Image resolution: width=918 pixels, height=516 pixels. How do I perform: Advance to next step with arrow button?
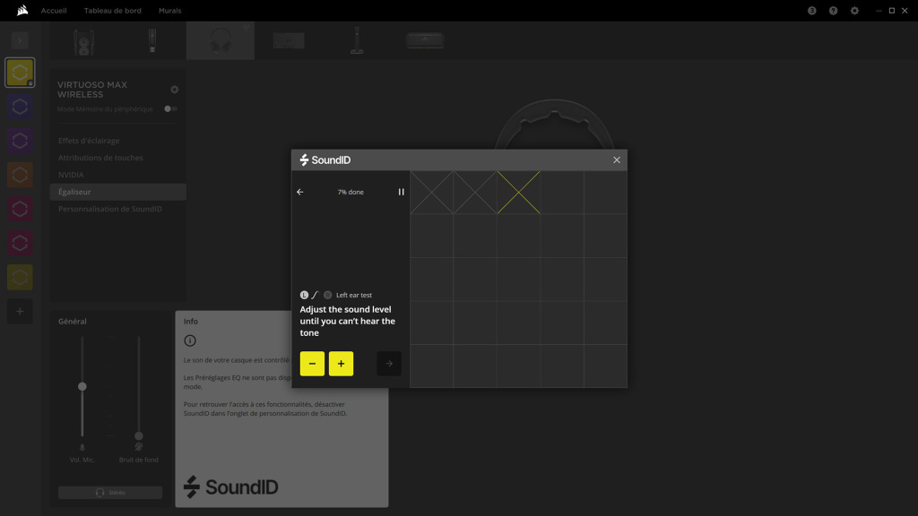click(389, 364)
